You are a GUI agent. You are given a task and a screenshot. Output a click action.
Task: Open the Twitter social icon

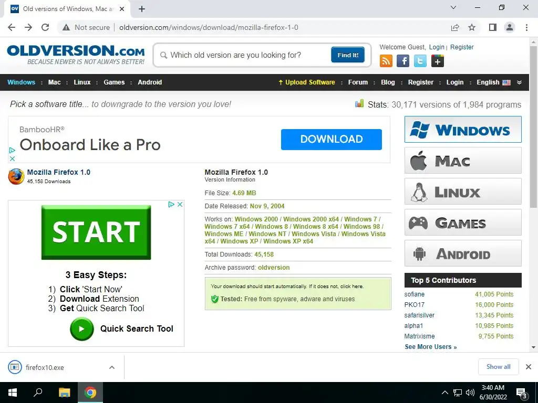click(x=420, y=61)
